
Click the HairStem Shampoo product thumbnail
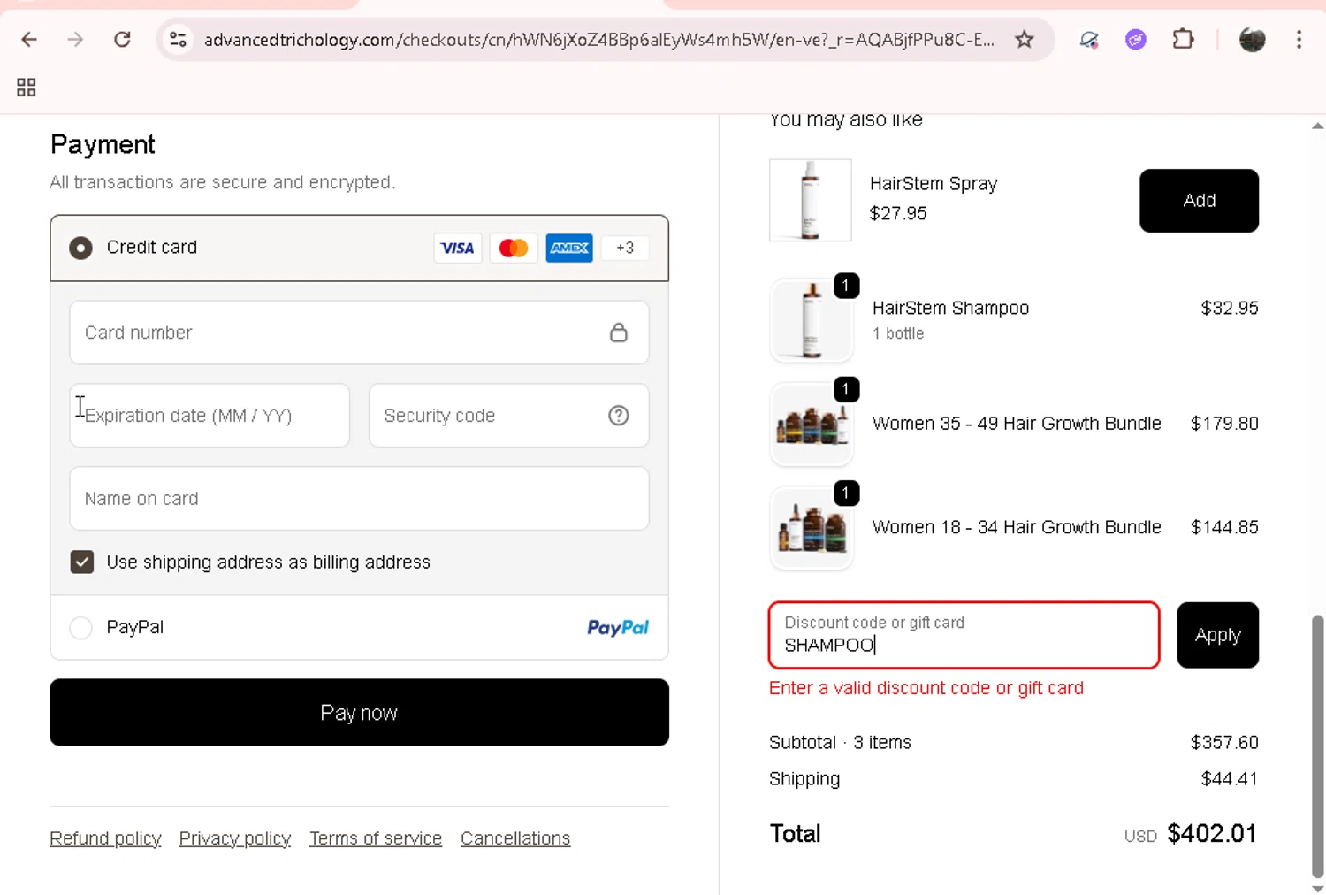click(812, 320)
